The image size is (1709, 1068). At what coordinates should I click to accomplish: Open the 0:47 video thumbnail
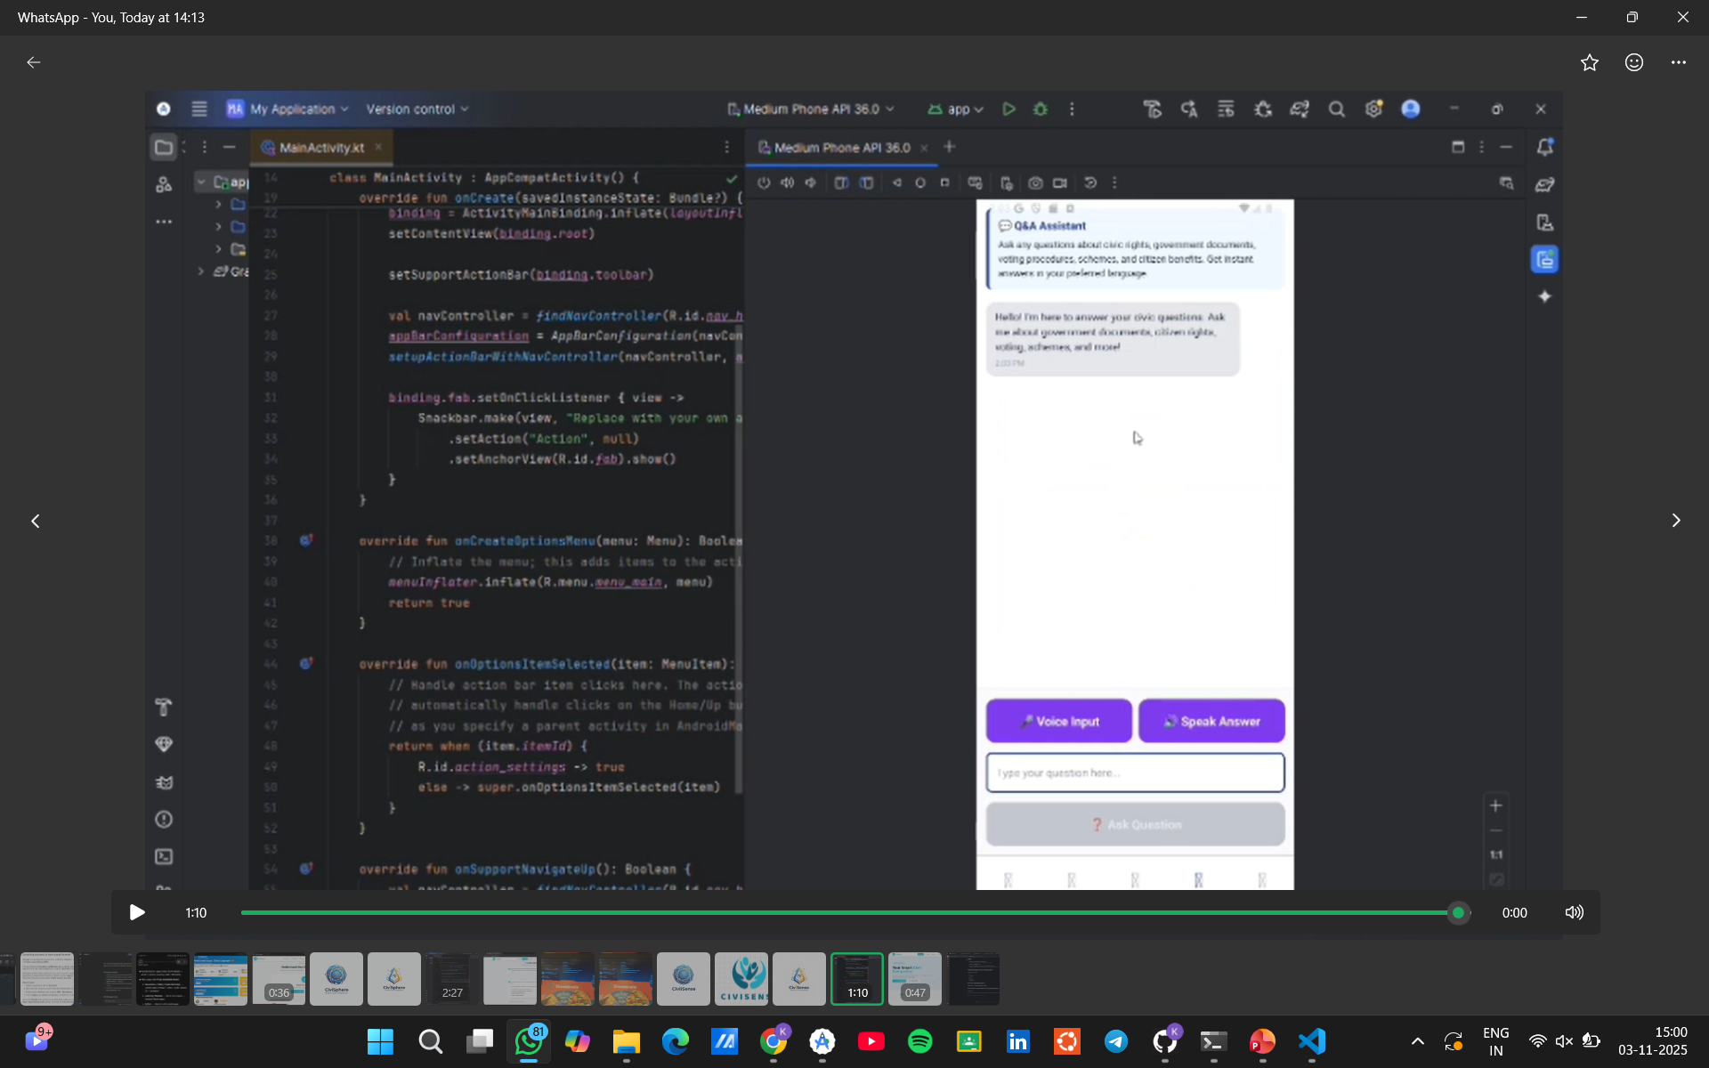coord(914,978)
